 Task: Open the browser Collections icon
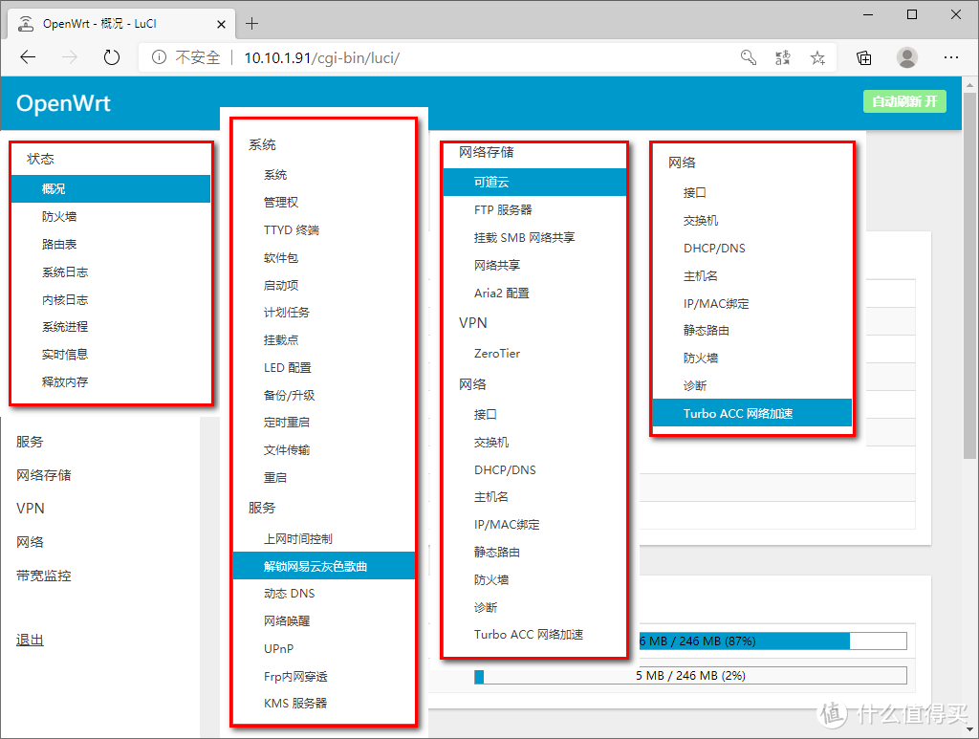(x=863, y=57)
